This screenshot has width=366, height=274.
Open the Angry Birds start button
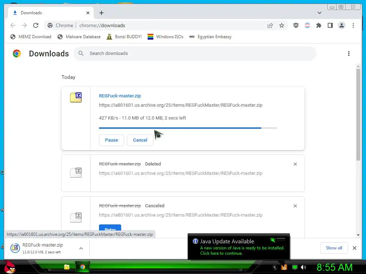(10, 267)
